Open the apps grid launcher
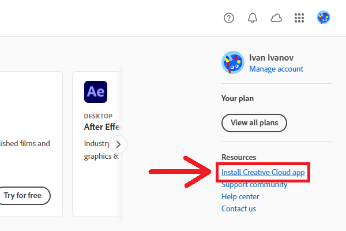346x231 pixels. 299,18
